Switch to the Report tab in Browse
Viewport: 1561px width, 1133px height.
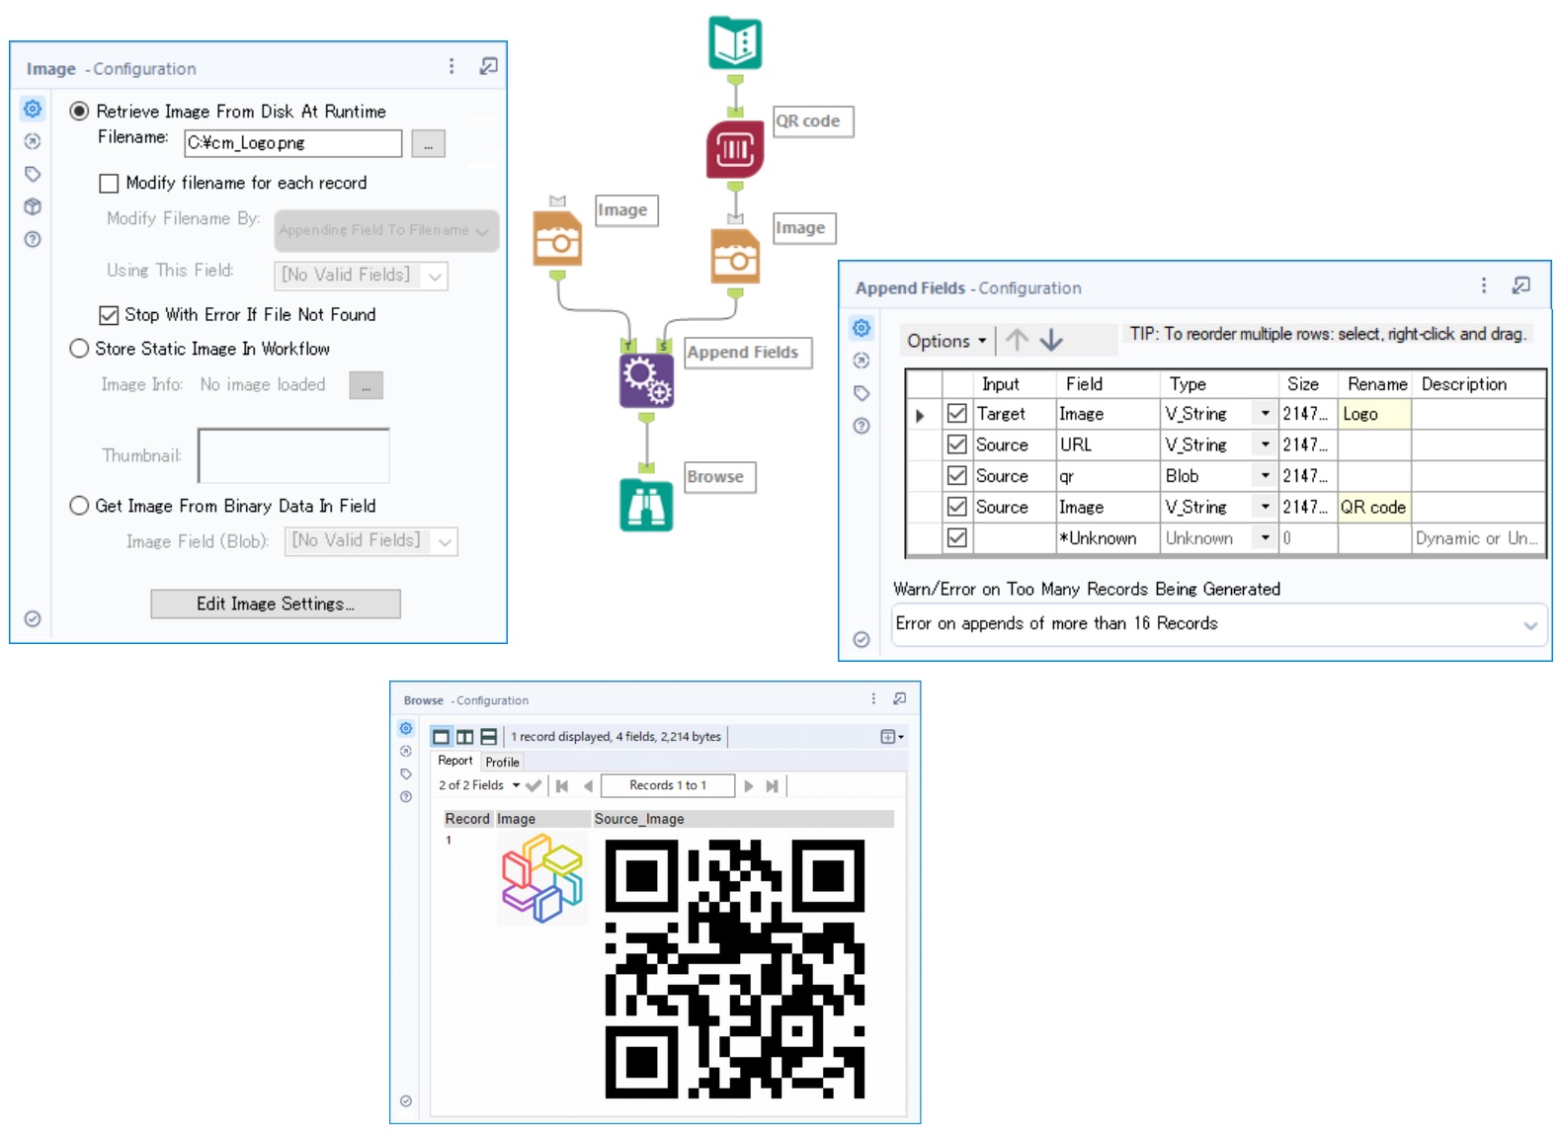455,761
